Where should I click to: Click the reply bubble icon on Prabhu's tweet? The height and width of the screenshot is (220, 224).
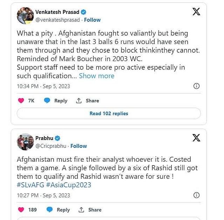pos(50,210)
